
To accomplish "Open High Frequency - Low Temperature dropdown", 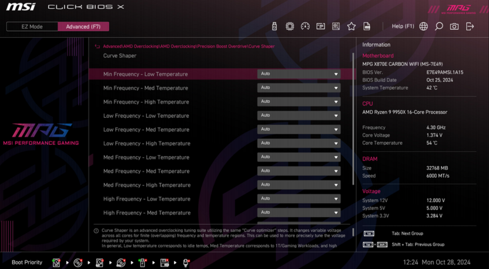I will tap(299, 199).
